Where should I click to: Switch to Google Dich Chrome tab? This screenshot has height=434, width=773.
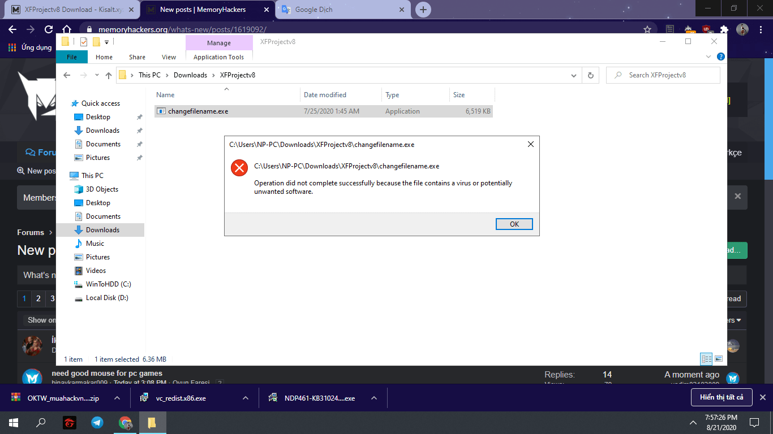[342, 10]
